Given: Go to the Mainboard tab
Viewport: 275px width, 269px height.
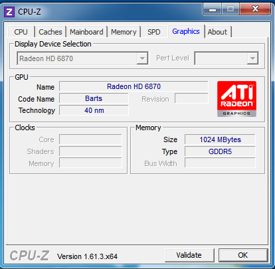Looking at the screenshot, I should 86,32.
